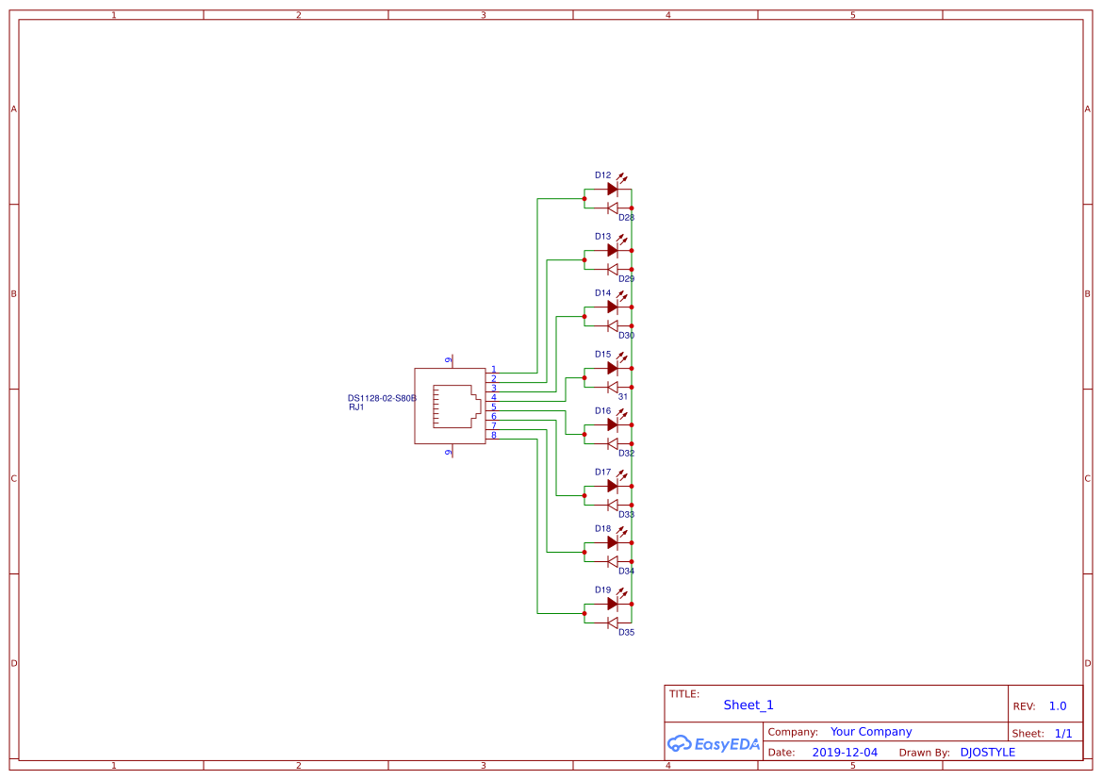Click the D12 LED symbol
This screenshot has width=1102, height=780.
coord(613,188)
